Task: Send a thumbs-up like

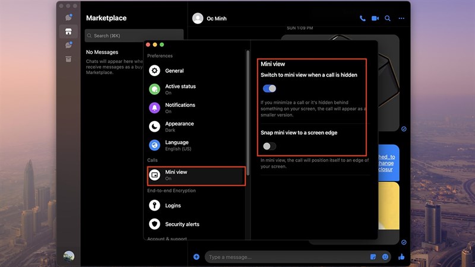Action: tap(401, 257)
